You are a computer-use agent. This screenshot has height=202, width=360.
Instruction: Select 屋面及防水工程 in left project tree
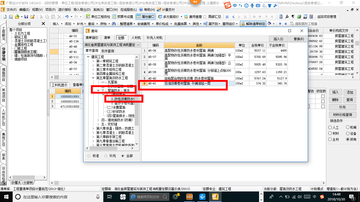point(25,52)
